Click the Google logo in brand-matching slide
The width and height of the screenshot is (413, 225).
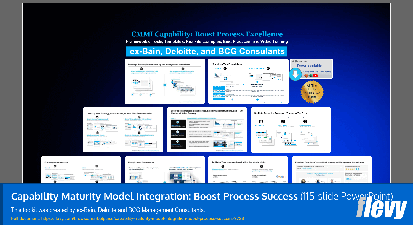(x=280, y=176)
